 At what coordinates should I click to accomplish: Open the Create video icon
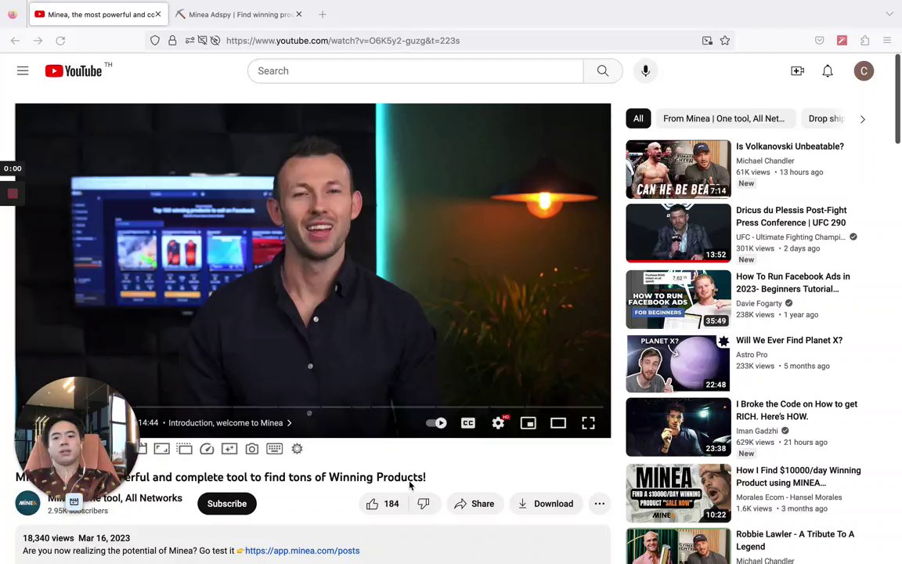(797, 70)
